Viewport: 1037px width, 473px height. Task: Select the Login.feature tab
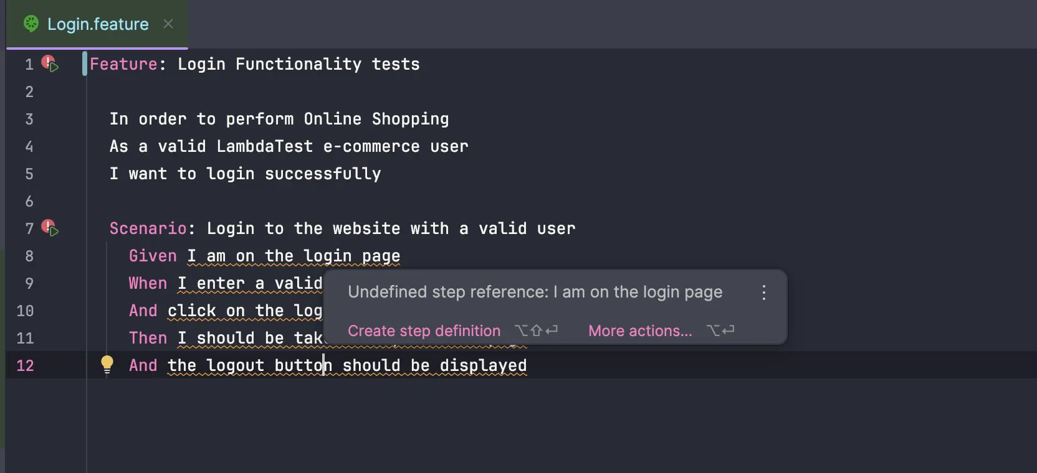(x=98, y=24)
